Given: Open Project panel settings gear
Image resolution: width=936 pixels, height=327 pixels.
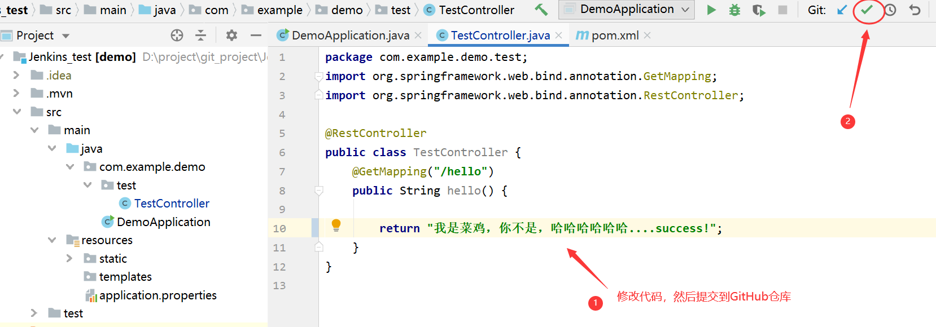Looking at the screenshot, I should [231, 36].
